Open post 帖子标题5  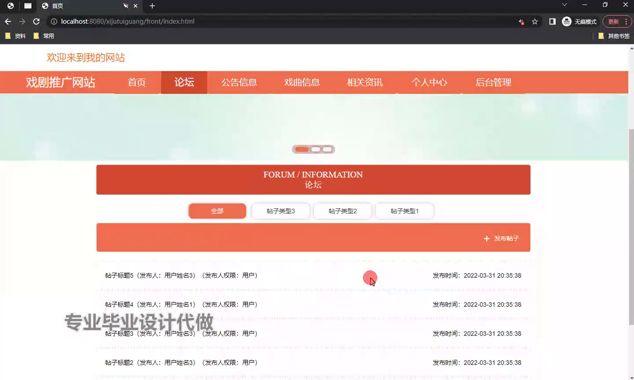(313, 276)
